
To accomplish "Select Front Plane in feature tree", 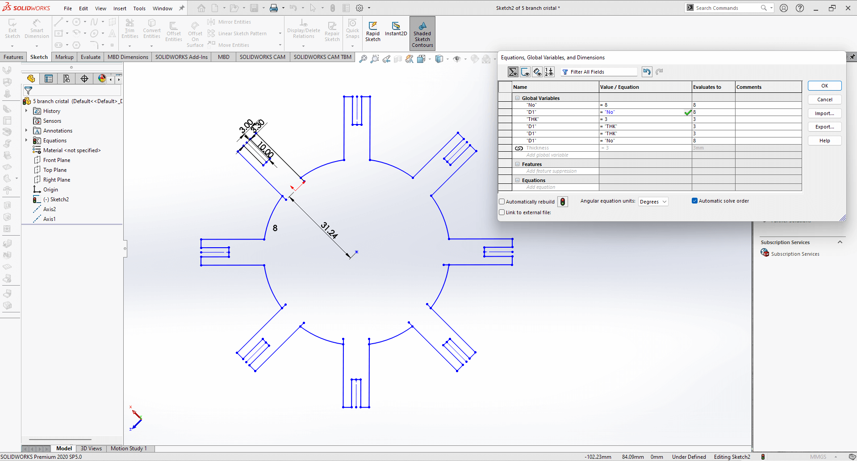I will [56, 160].
